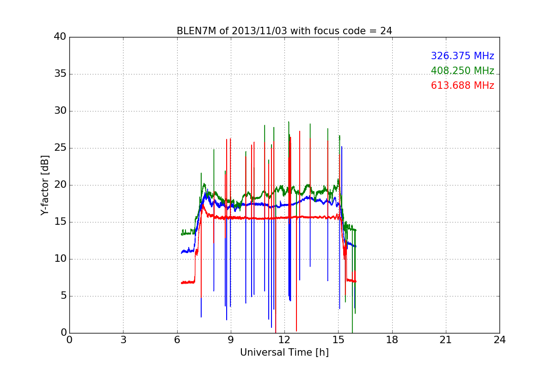
Task: Click y-axis tick label 10
Action: [60, 259]
